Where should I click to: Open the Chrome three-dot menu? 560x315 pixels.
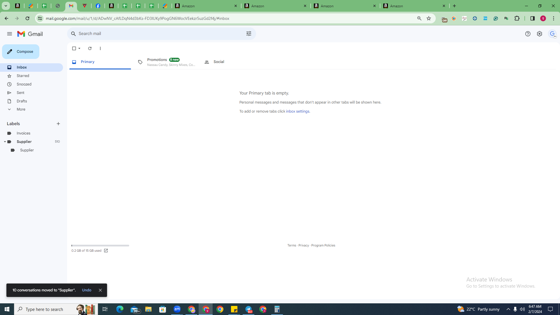pyautogui.click(x=554, y=18)
